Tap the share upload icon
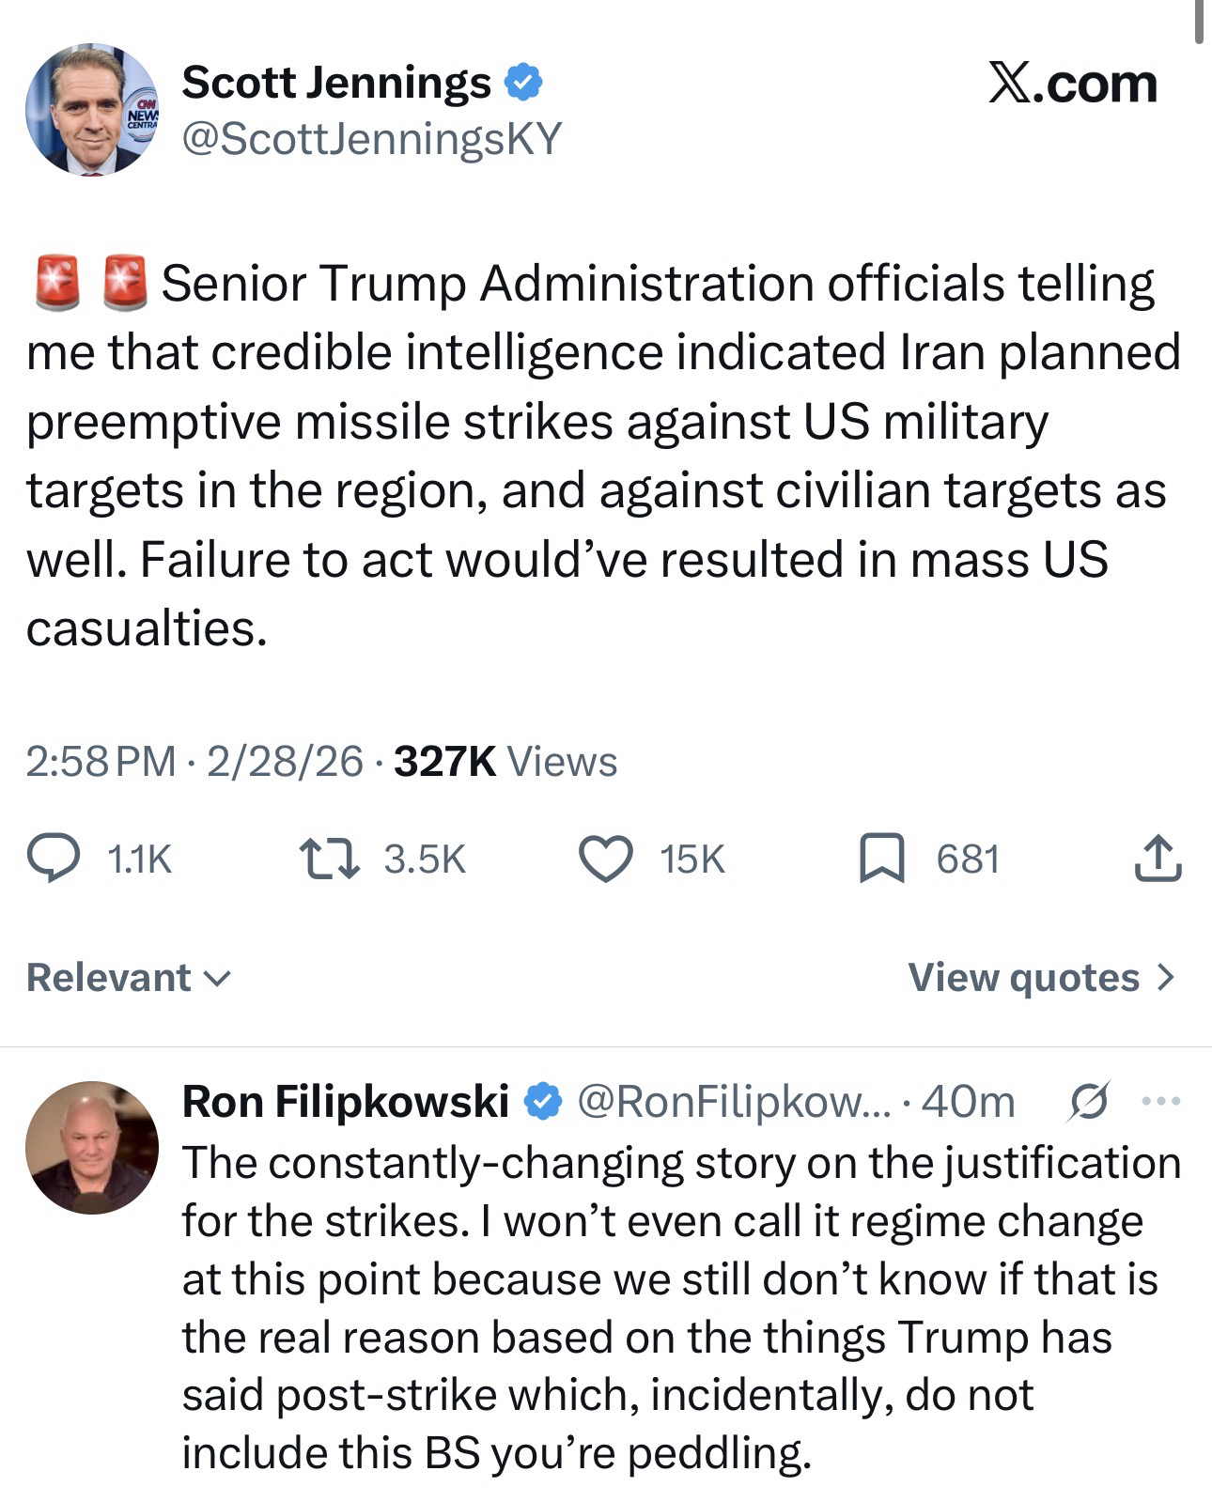Image resolution: width=1212 pixels, height=1502 pixels. click(1158, 857)
